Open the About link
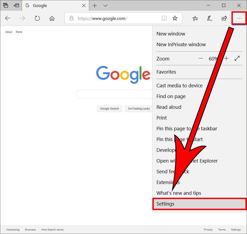The height and width of the screenshot is (234, 247). tap(9, 32)
